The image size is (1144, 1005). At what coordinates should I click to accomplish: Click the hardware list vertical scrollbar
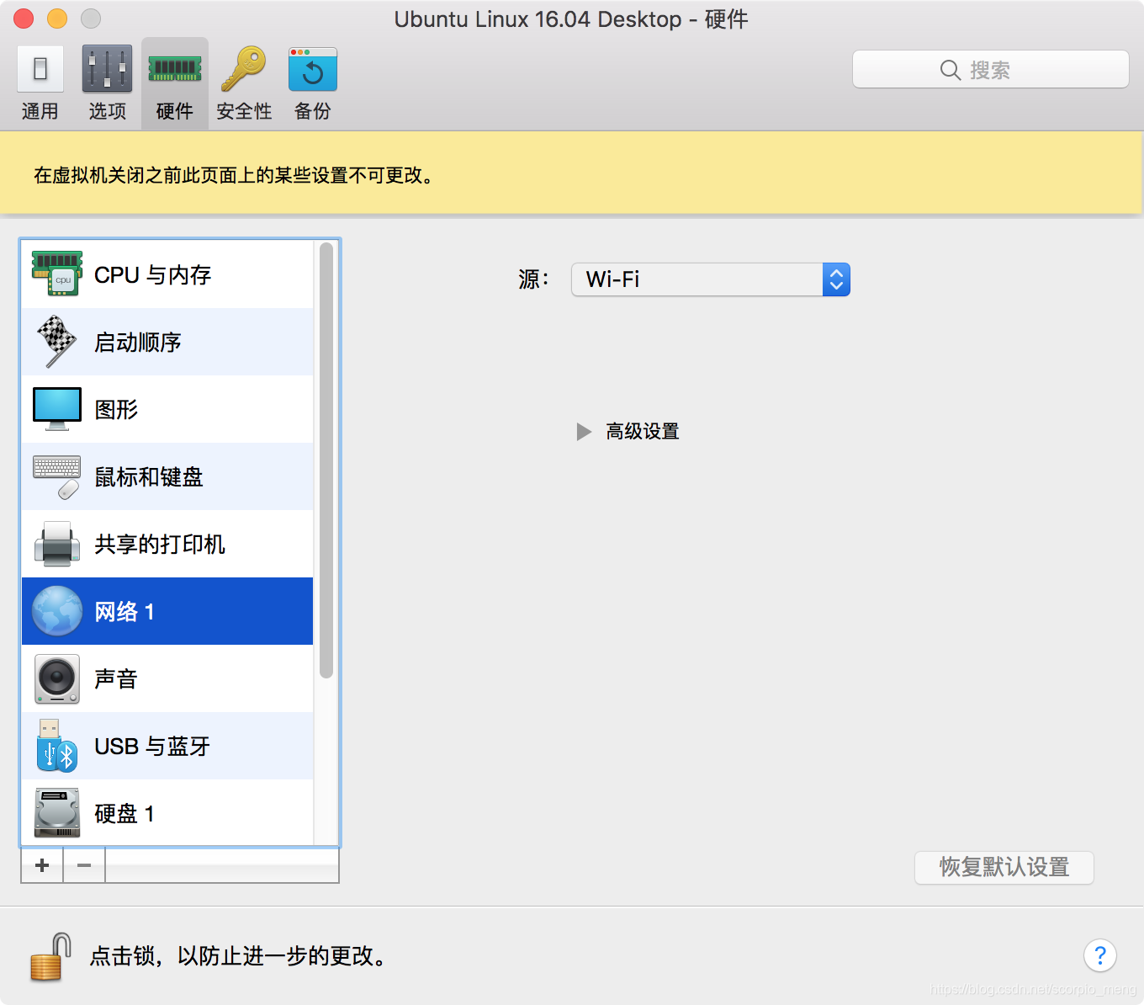click(x=326, y=460)
